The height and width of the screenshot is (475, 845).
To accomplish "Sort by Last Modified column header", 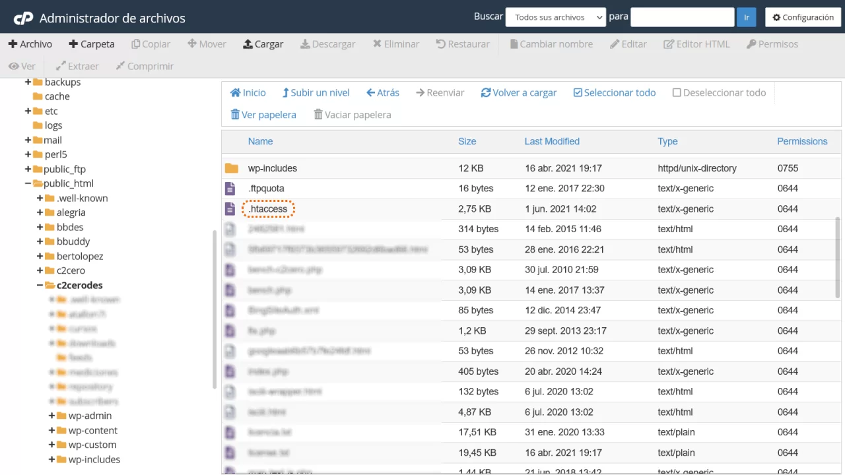I will click(552, 141).
